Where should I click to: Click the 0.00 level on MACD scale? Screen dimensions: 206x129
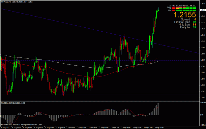[201, 115]
